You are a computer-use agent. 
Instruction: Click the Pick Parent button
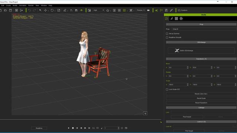(x=187, y=117)
